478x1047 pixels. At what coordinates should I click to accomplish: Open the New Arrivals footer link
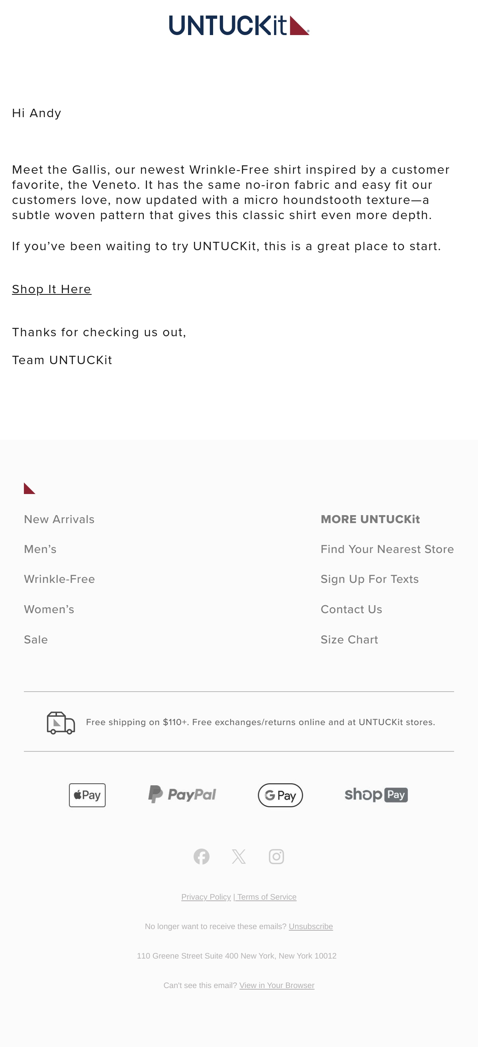[59, 519]
